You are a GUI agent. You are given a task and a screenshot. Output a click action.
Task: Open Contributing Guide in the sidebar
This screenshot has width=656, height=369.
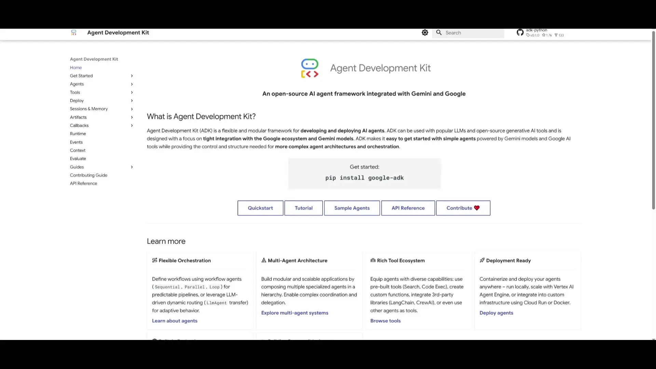88,175
